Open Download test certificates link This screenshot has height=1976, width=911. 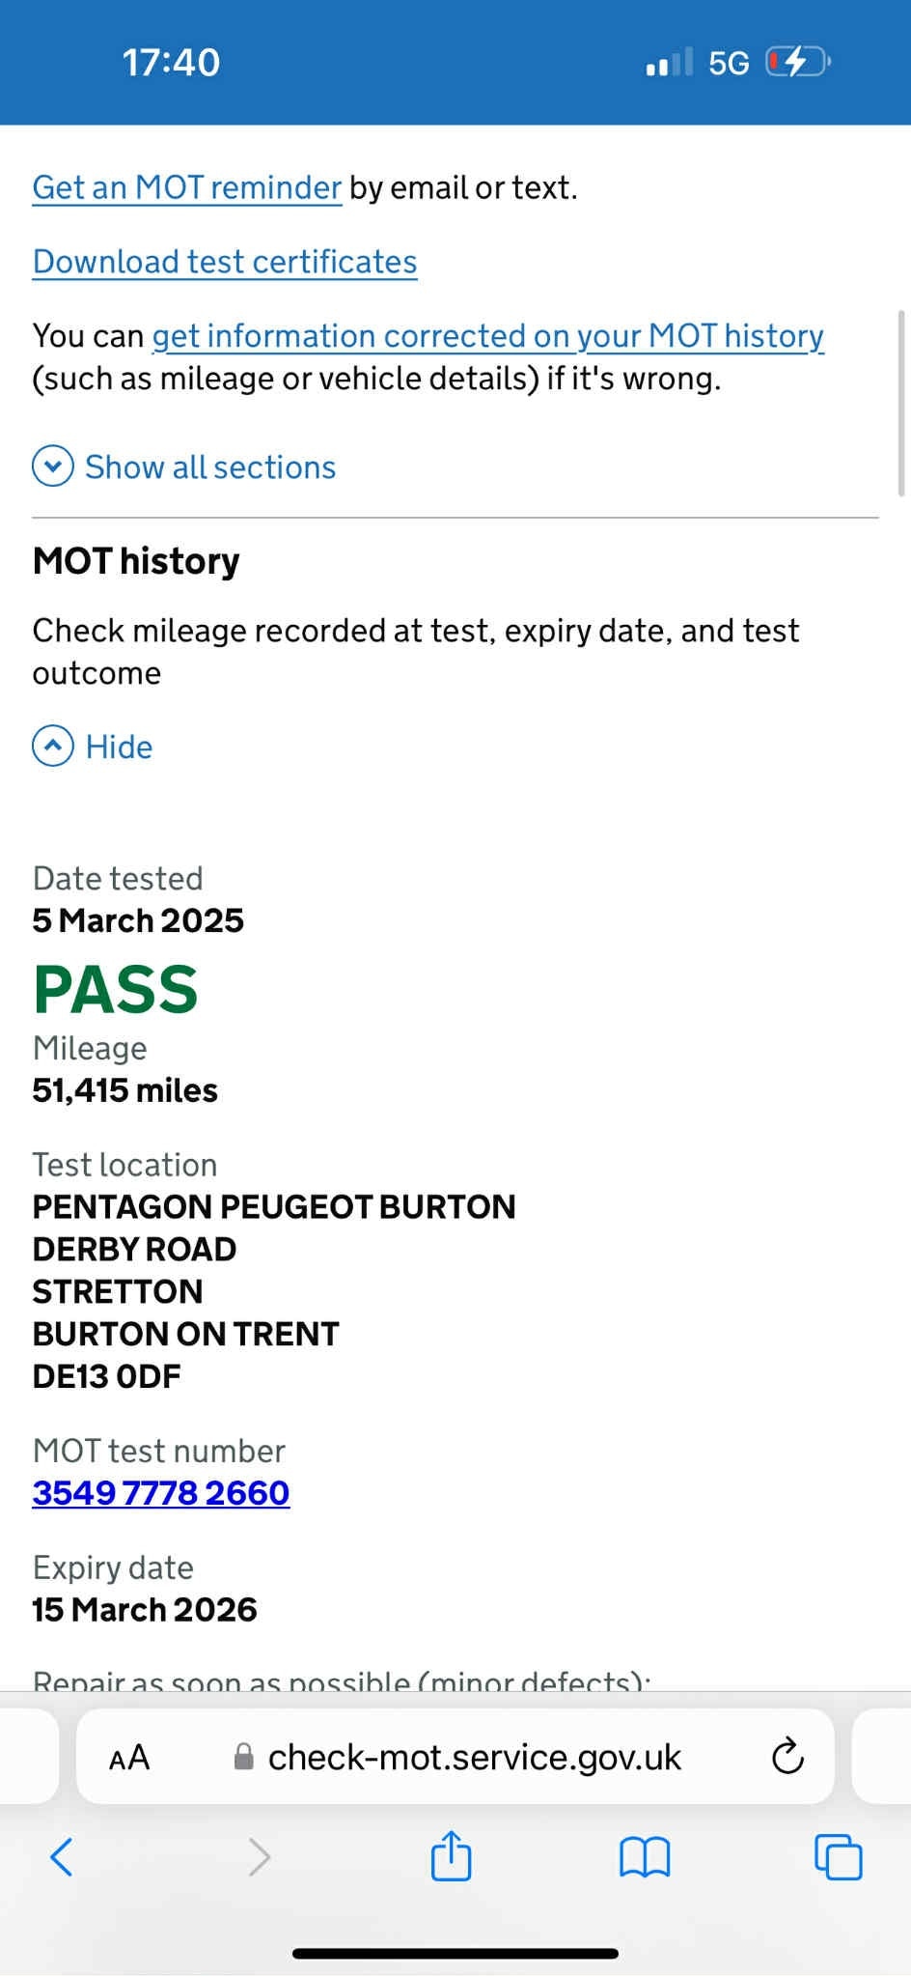(x=225, y=262)
